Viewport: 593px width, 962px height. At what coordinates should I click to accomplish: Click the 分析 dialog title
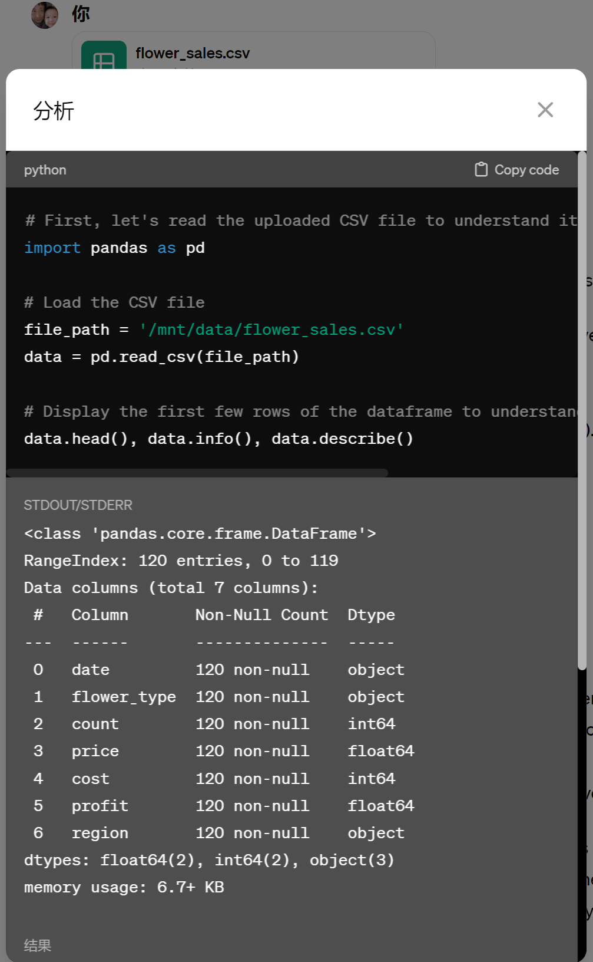54,111
